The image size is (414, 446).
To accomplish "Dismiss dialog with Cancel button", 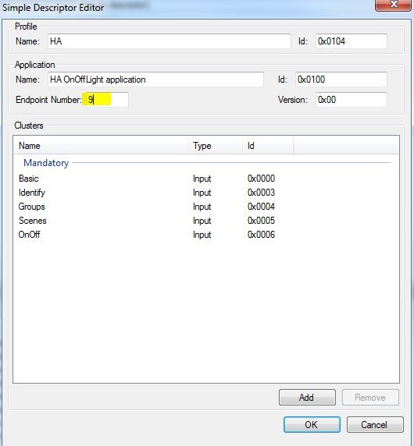I will click(375, 425).
